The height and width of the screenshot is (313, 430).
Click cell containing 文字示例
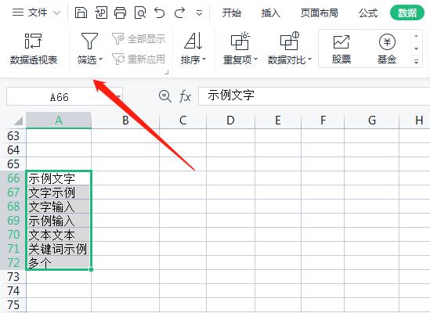click(59, 192)
